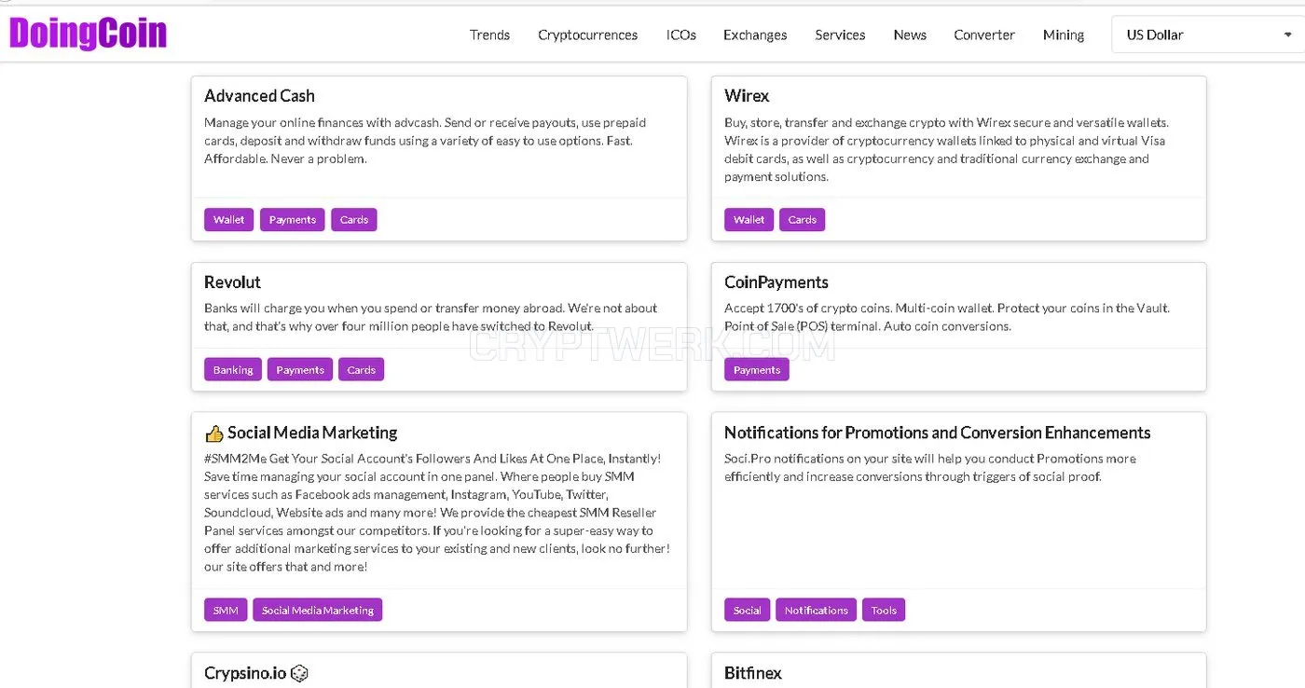This screenshot has width=1305, height=688.
Task: Open the ICOs page
Action: 680,34
